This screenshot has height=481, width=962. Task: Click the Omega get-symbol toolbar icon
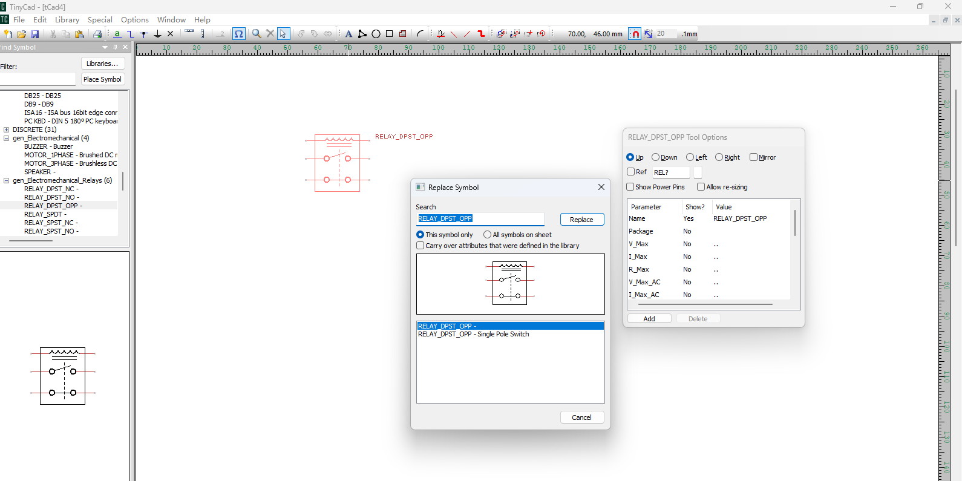pyautogui.click(x=238, y=34)
